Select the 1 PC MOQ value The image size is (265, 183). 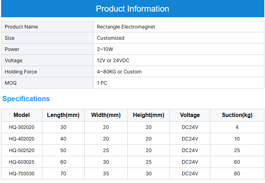click(x=102, y=83)
